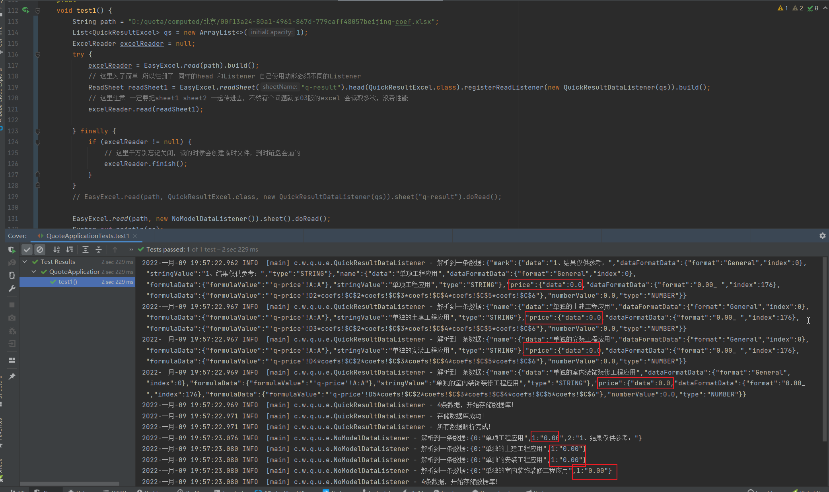
Task: Open test runner wrench settings
Action: point(12,289)
